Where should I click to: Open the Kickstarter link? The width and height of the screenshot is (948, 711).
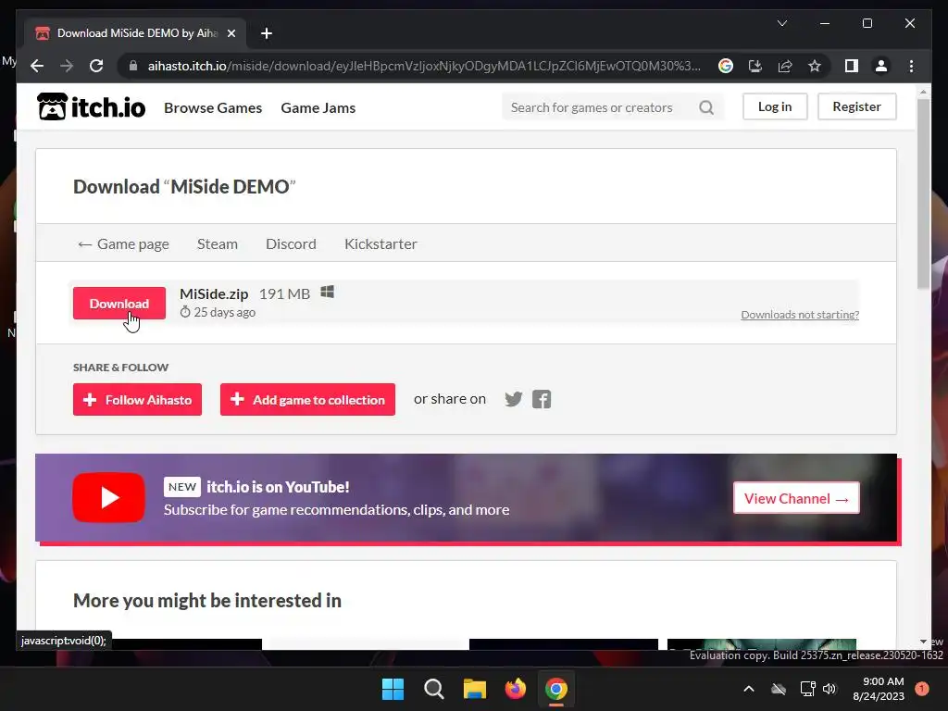(380, 243)
